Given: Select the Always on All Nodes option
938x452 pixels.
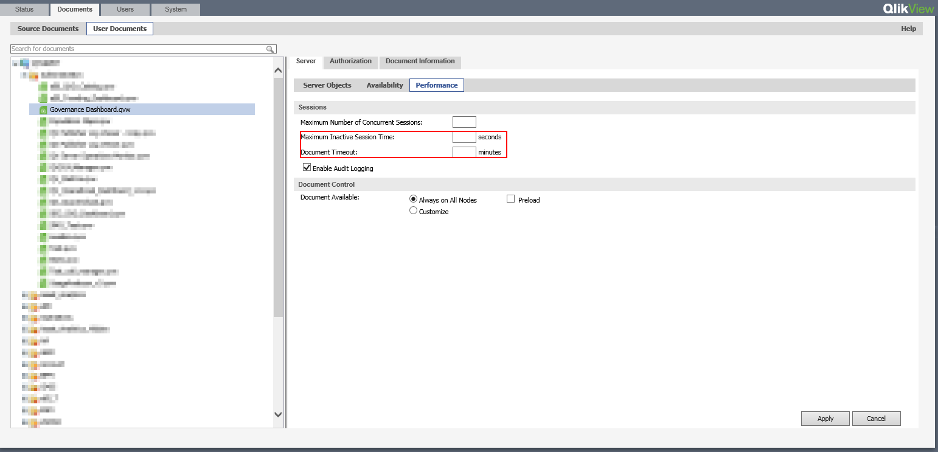Looking at the screenshot, I should point(414,199).
